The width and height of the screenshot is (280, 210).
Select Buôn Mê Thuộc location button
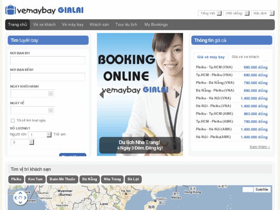(x=62, y=179)
